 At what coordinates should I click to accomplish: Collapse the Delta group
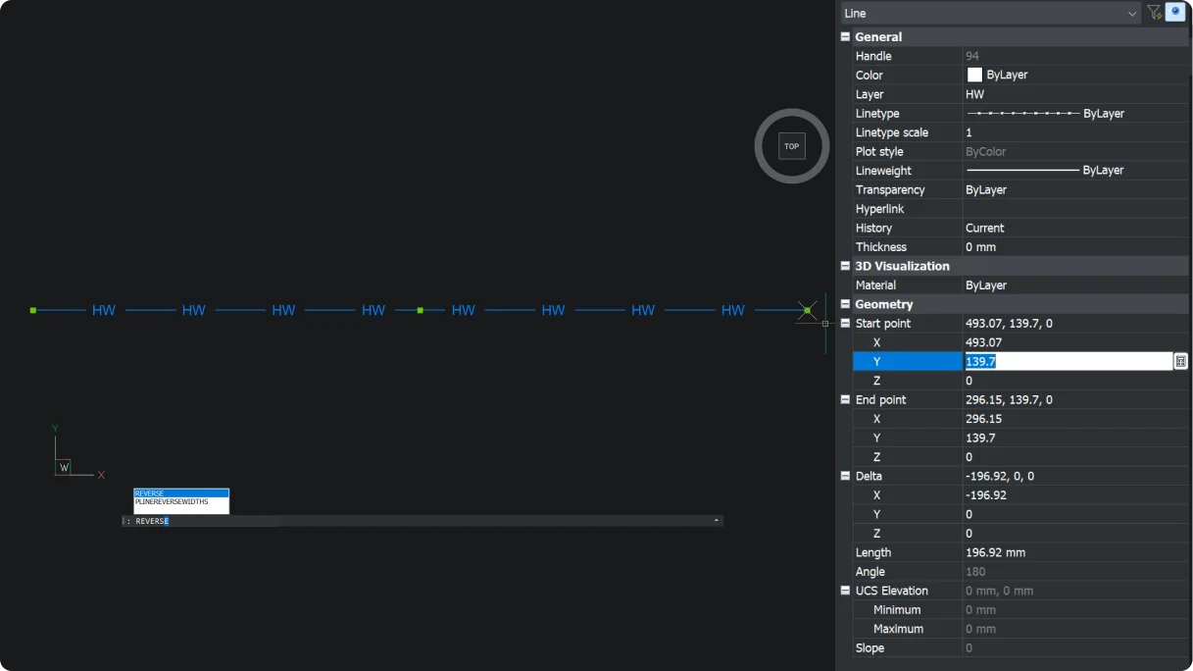click(845, 476)
